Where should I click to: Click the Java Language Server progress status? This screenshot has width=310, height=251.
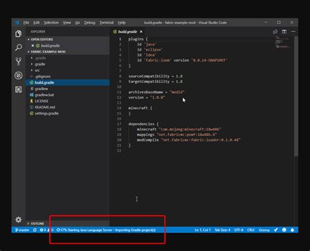tap(106, 230)
